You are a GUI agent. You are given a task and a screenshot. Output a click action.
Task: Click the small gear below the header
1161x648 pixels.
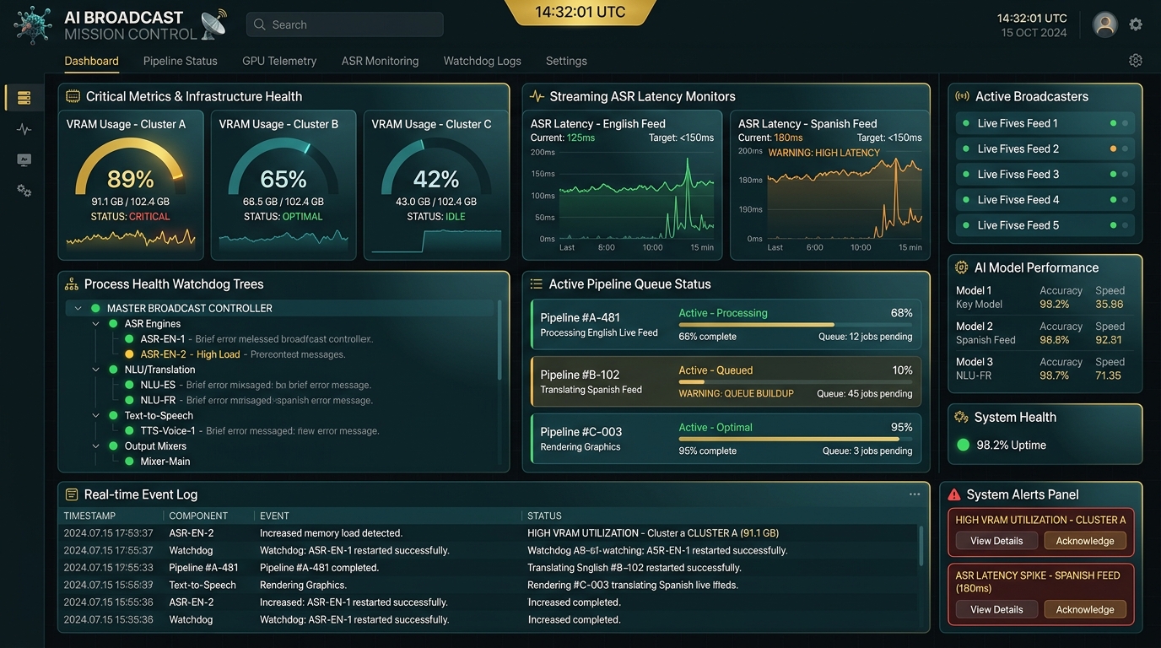(1136, 61)
